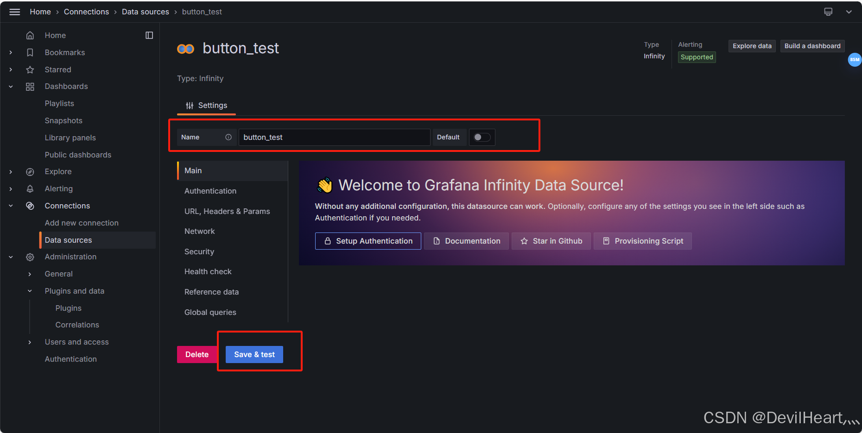Click the Connections plug icon

point(30,206)
